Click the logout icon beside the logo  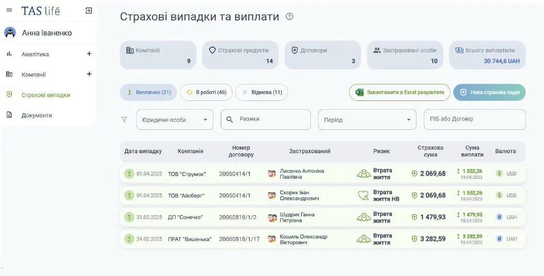click(x=89, y=11)
